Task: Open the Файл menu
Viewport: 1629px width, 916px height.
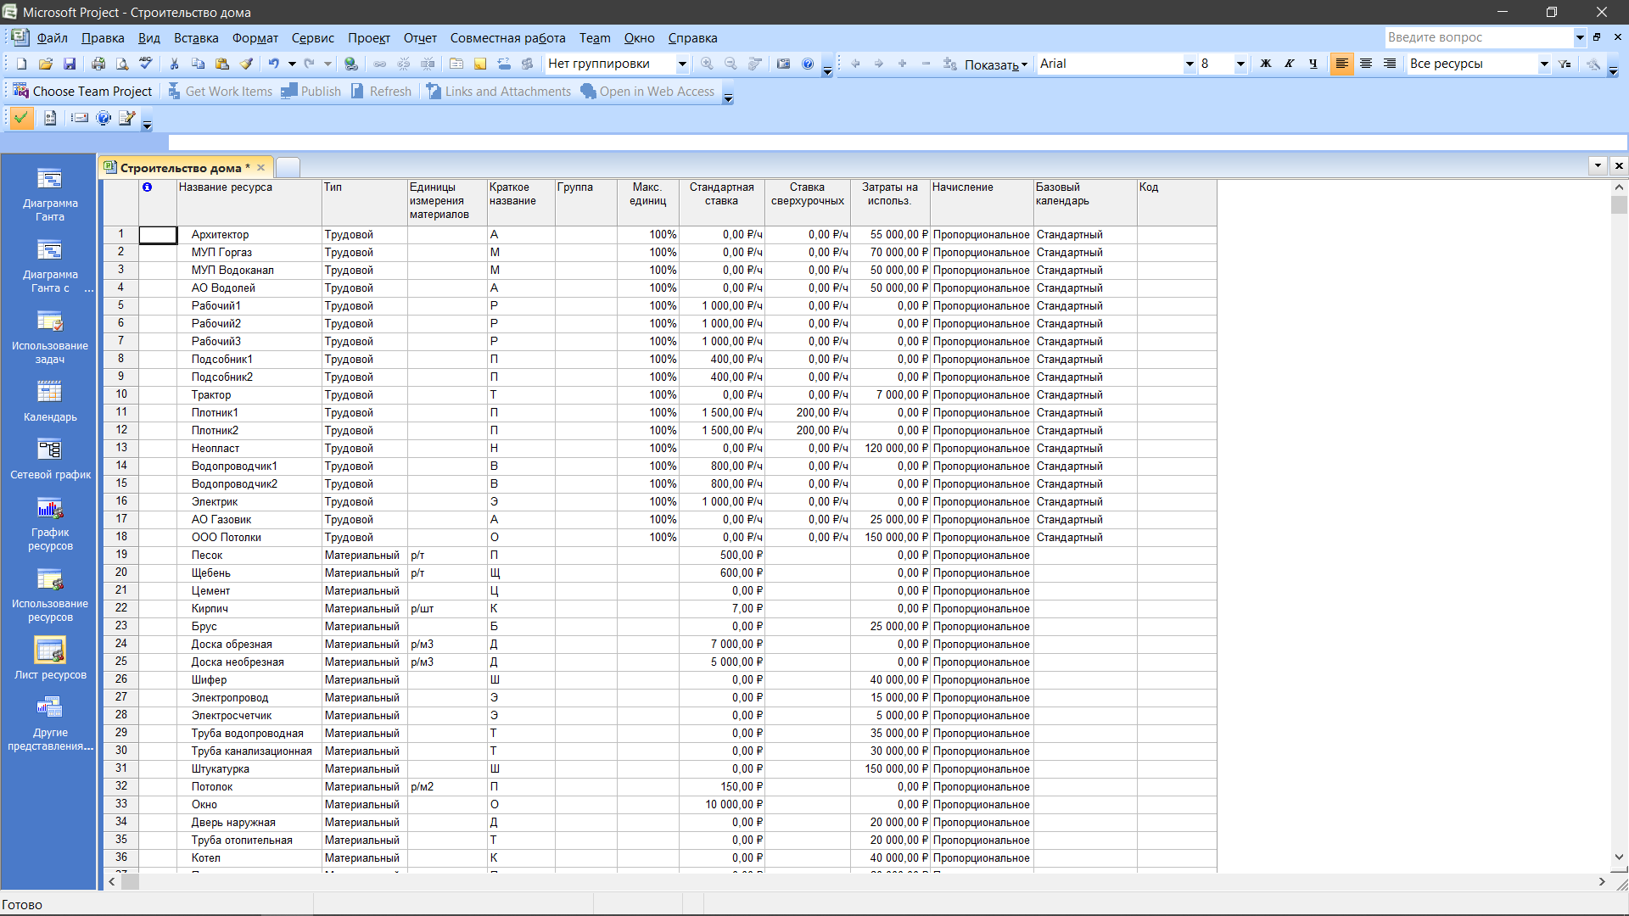Action: tap(52, 38)
